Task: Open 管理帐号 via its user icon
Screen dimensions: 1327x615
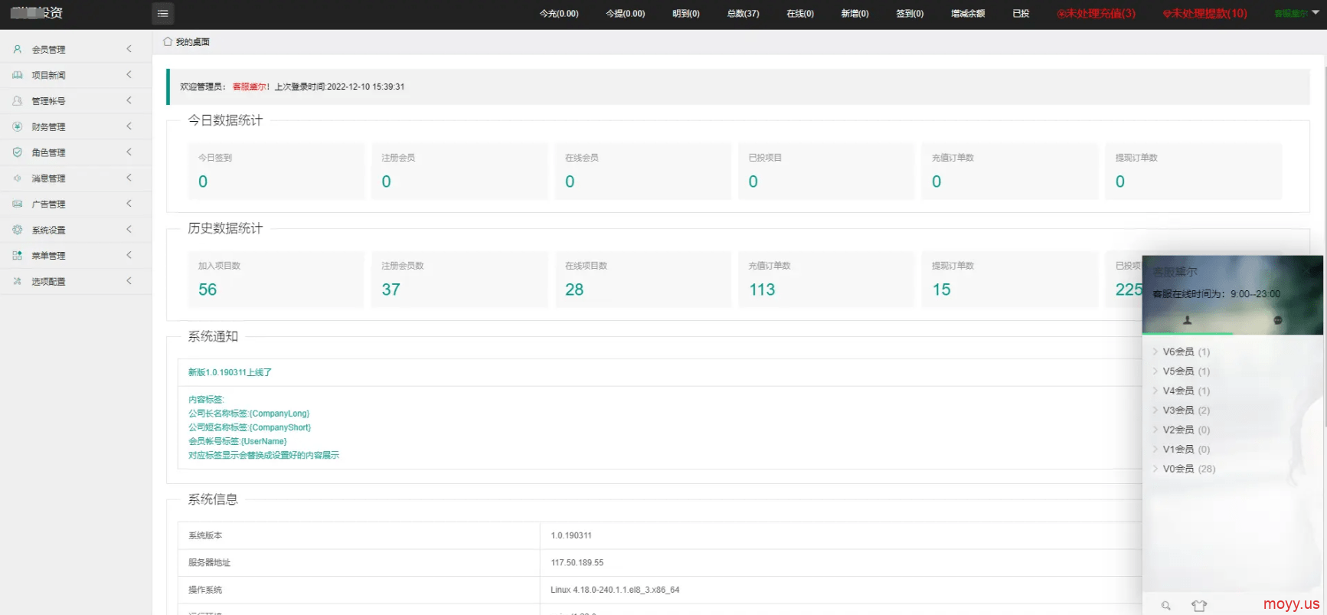Action: tap(17, 101)
